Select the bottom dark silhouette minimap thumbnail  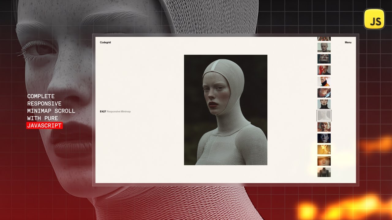click(324, 172)
